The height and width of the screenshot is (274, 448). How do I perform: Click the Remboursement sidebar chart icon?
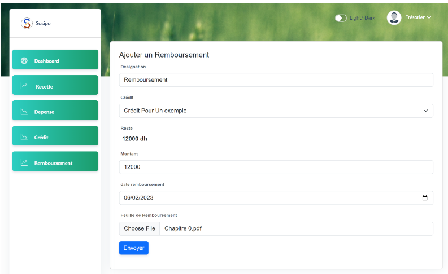click(x=24, y=162)
